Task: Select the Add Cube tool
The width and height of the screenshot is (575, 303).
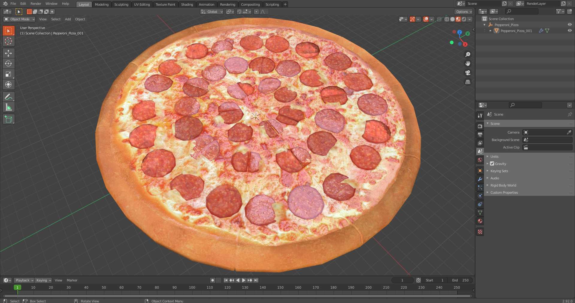Action: point(8,119)
